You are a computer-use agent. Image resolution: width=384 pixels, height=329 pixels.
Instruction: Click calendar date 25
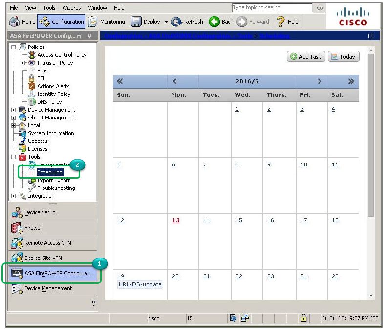click(x=335, y=276)
